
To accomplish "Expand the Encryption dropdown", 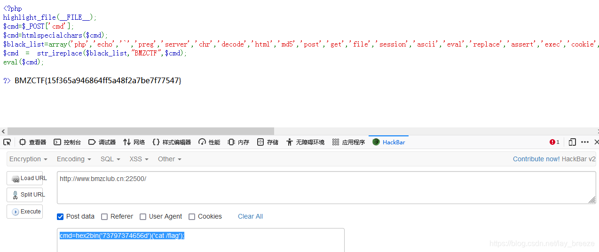I will (x=28, y=159).
